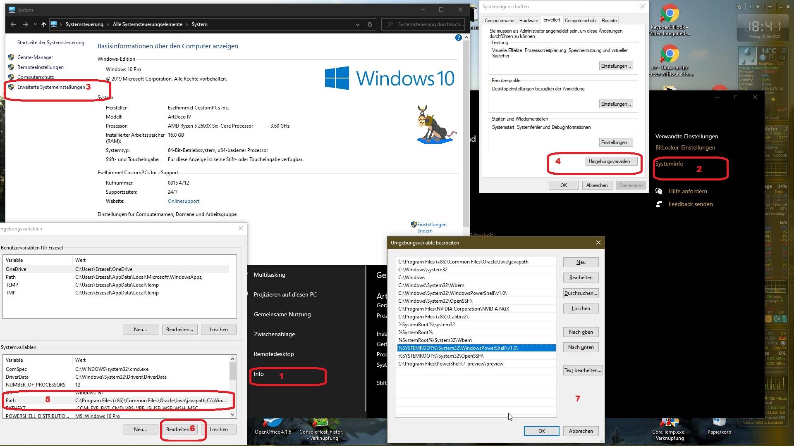This screenshot has width=794, height=446.
Task: Click Einstellungen ändern shield link
Action: tap(431, 228)
